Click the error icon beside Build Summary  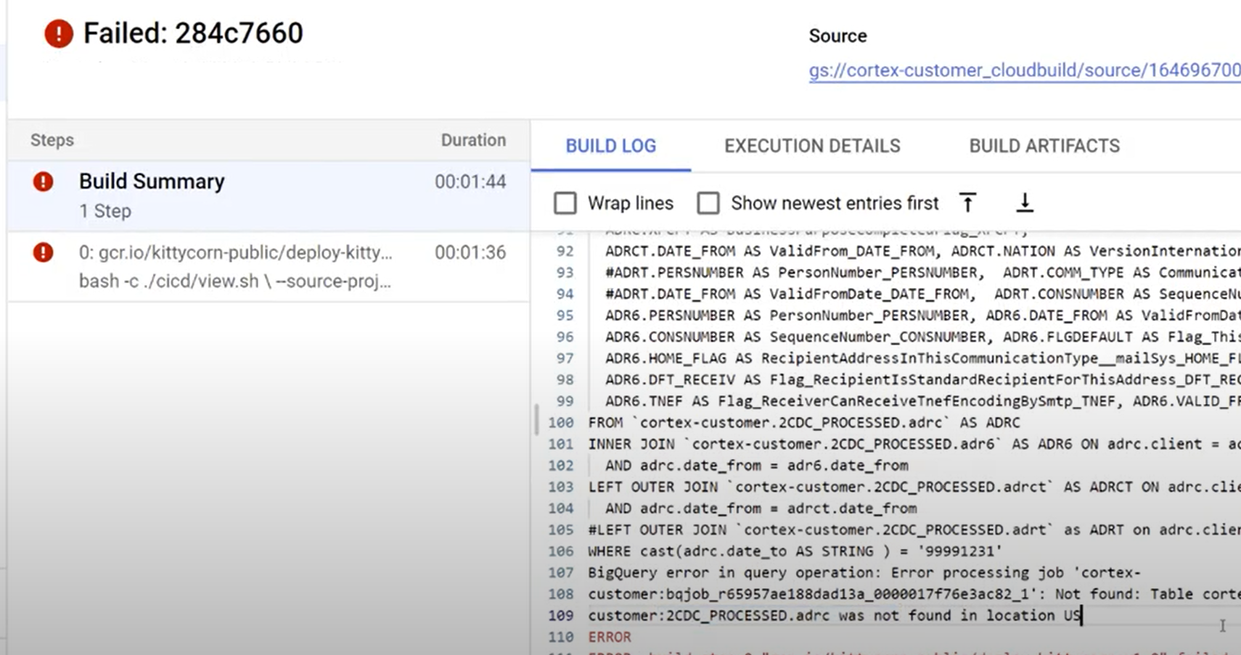[x=43, y=181]
